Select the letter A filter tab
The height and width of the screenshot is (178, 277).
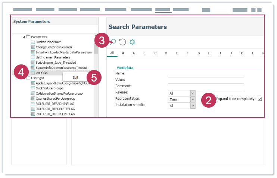coord(133,53)
